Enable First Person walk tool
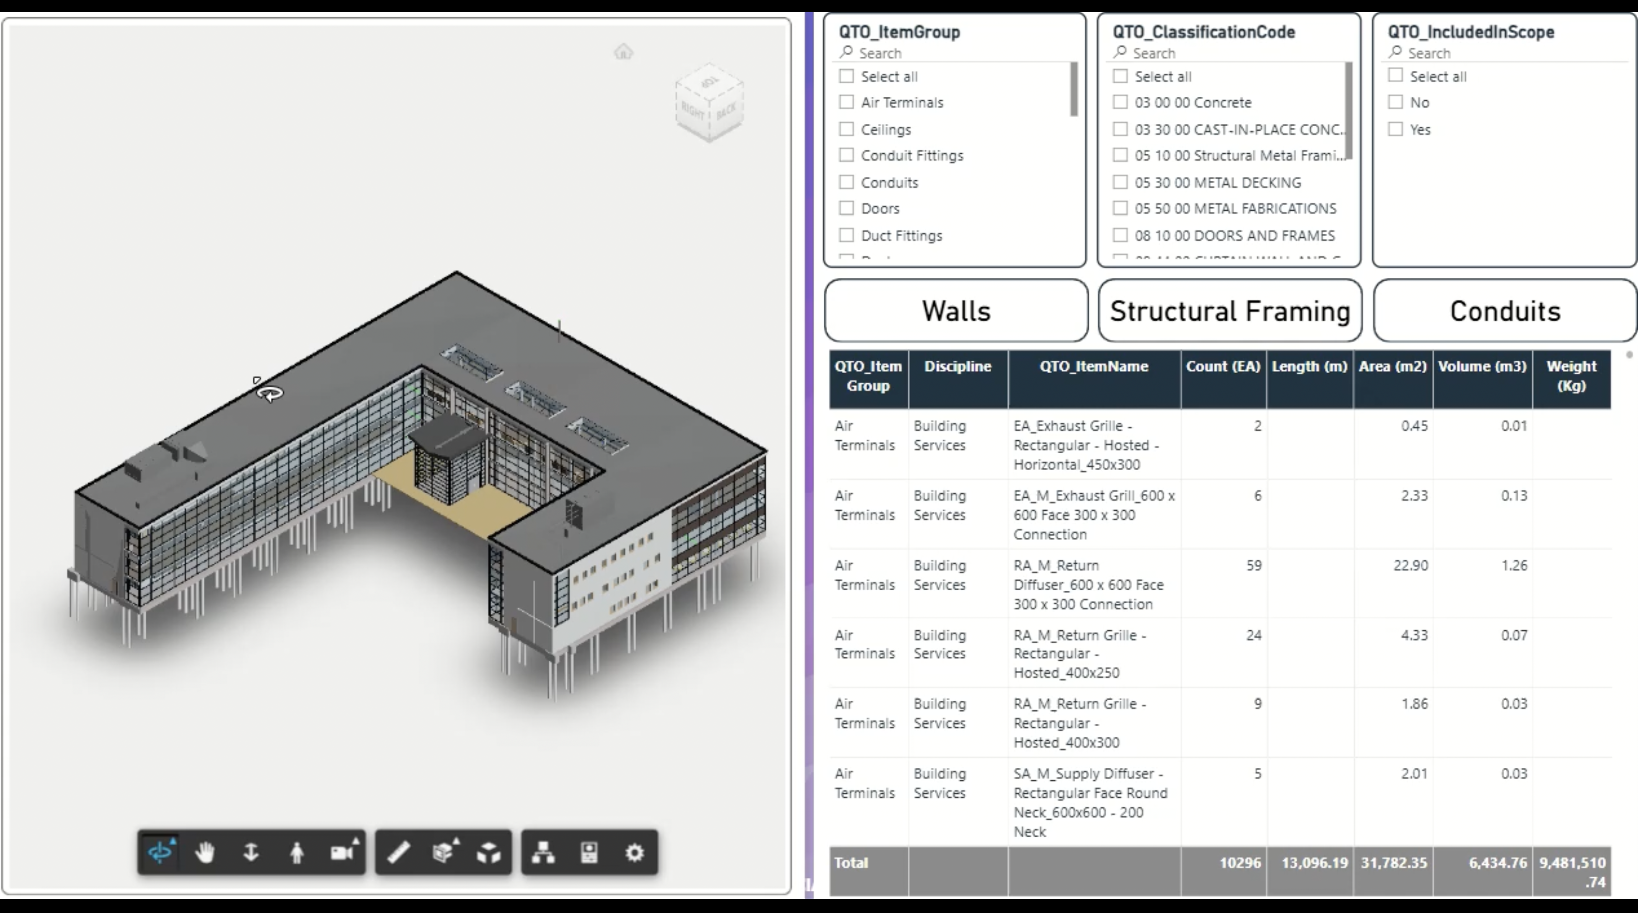The image size is (1638, 913). [297, 852]
